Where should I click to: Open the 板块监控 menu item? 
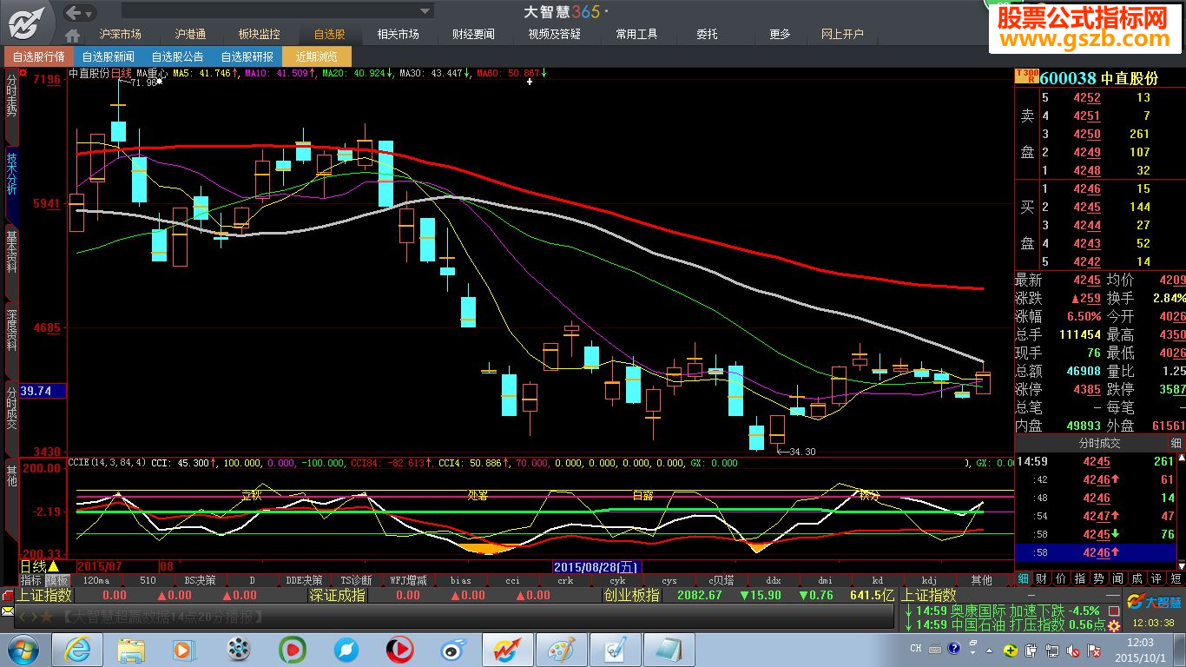pyautogui.click(x=259, y=34)
